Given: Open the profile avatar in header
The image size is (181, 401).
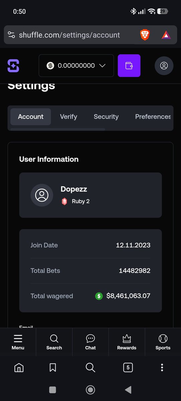Looking at the screenshot, I should (164, 65).
